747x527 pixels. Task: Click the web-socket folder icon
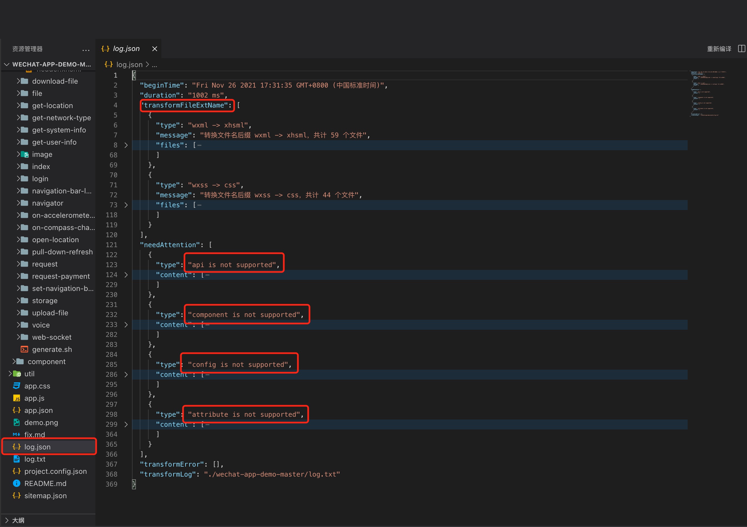tap(25, 337)
